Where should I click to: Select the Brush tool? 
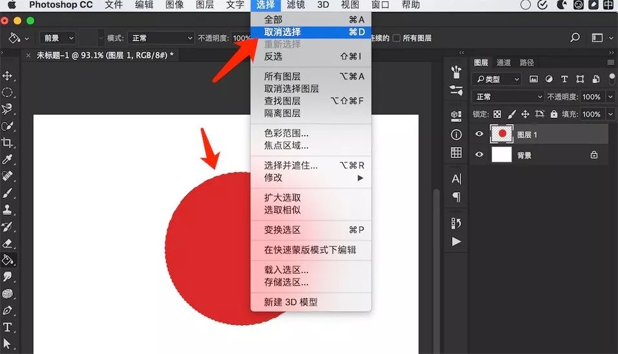coord(7,193)
